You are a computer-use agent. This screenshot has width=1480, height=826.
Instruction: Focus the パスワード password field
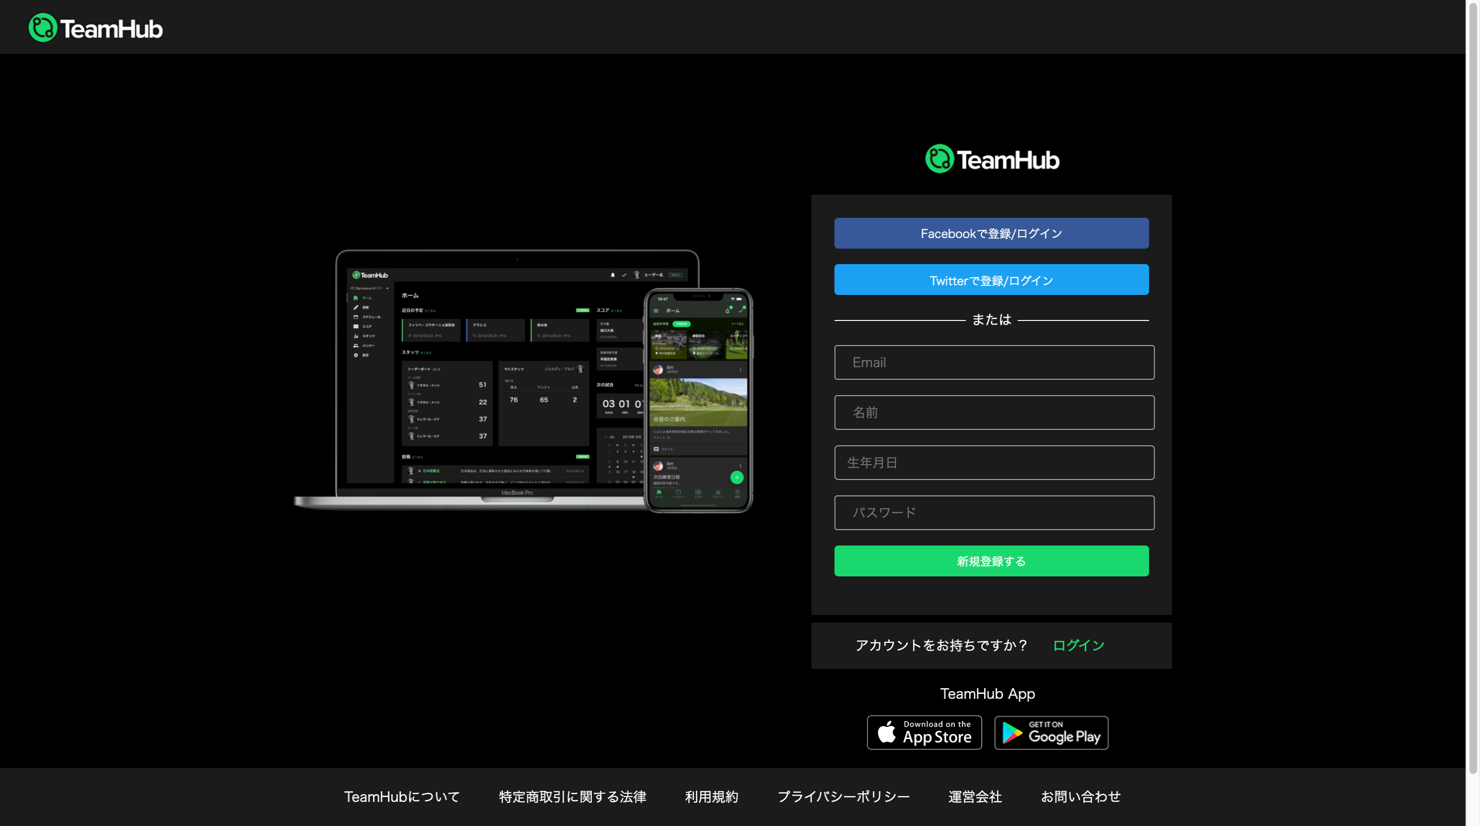994,512
